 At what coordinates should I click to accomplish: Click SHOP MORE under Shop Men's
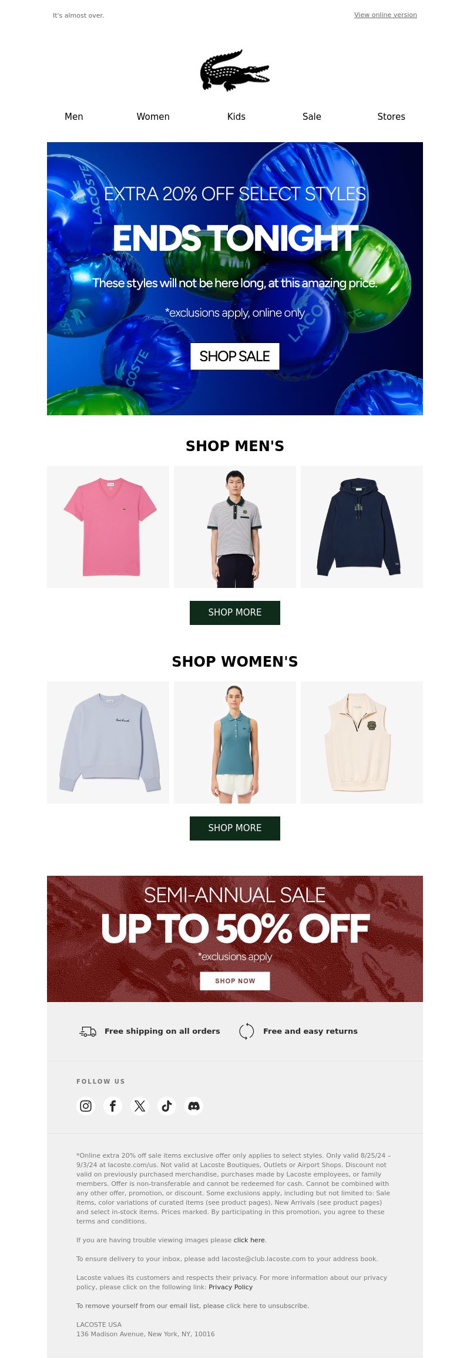click(235, 613)
